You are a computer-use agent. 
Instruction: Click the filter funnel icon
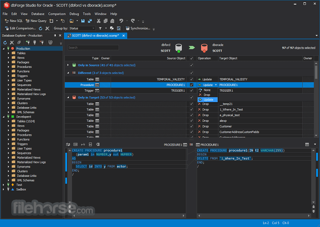(100, 28)
